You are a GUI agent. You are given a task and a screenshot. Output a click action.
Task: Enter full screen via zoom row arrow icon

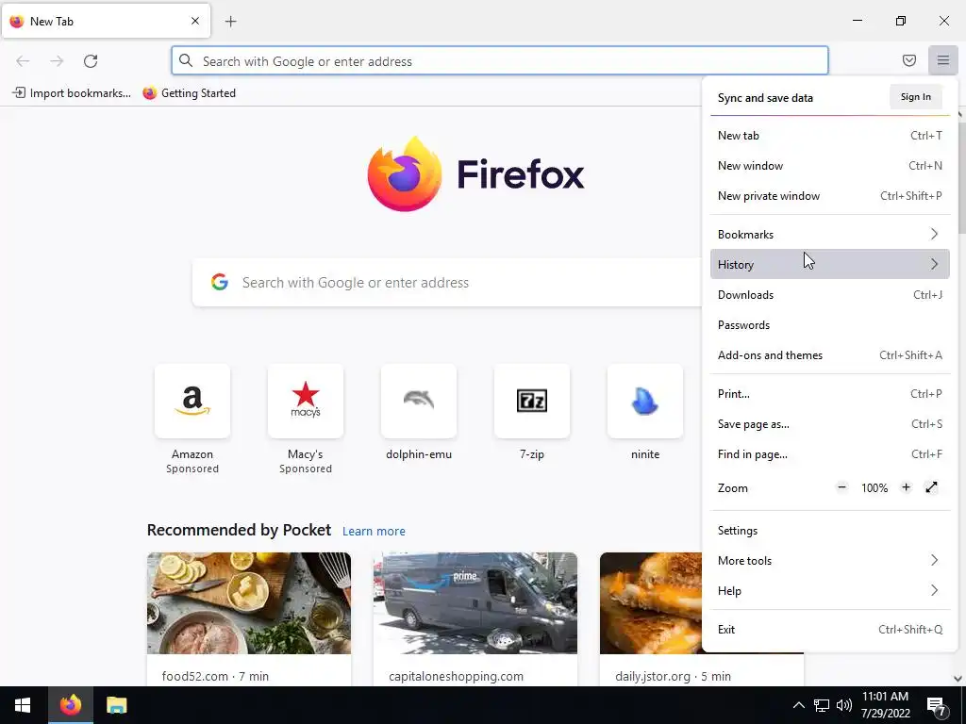[931, 487]
